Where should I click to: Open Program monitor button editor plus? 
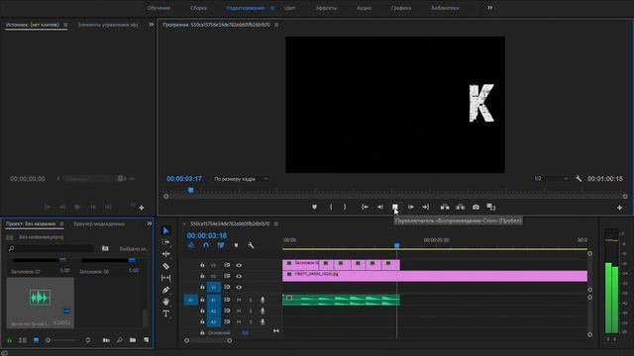point(619,208)
